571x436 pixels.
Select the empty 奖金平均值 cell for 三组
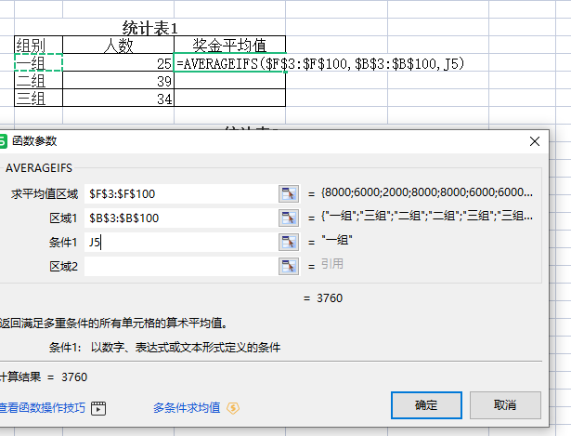click(x=229, y=98)
